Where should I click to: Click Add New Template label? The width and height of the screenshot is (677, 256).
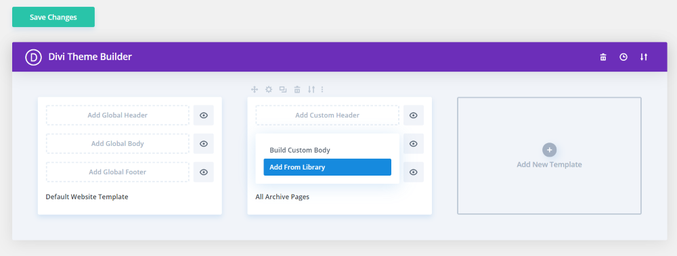(x=549, y=165)
